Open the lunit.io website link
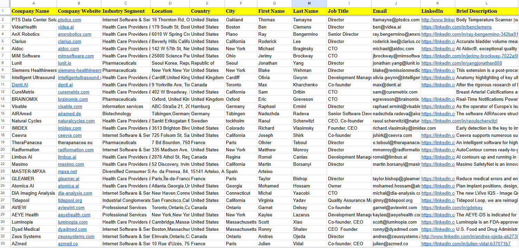The width and height of the screenshot is (519, 248). (64, 63)
